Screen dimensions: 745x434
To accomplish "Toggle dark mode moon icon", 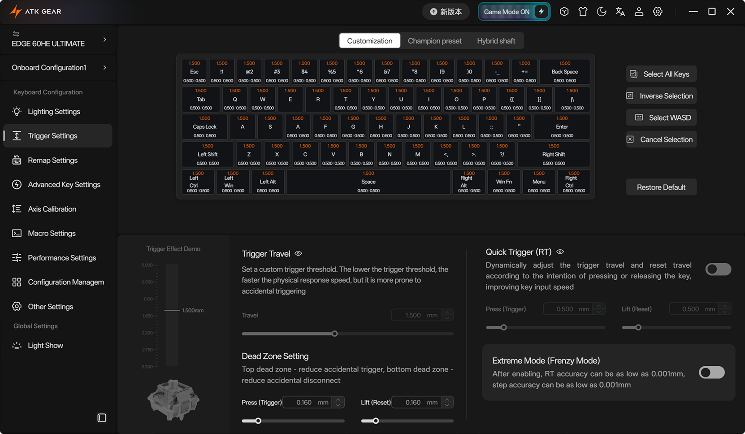I will pos(602,12).
